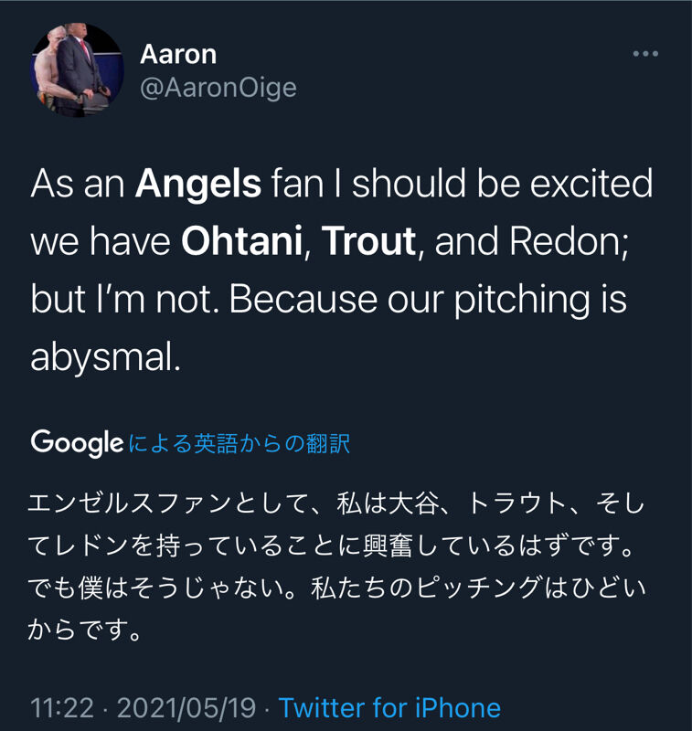Click トラウト in the translated text
692x731 pixels.
[x=517, y=503]
